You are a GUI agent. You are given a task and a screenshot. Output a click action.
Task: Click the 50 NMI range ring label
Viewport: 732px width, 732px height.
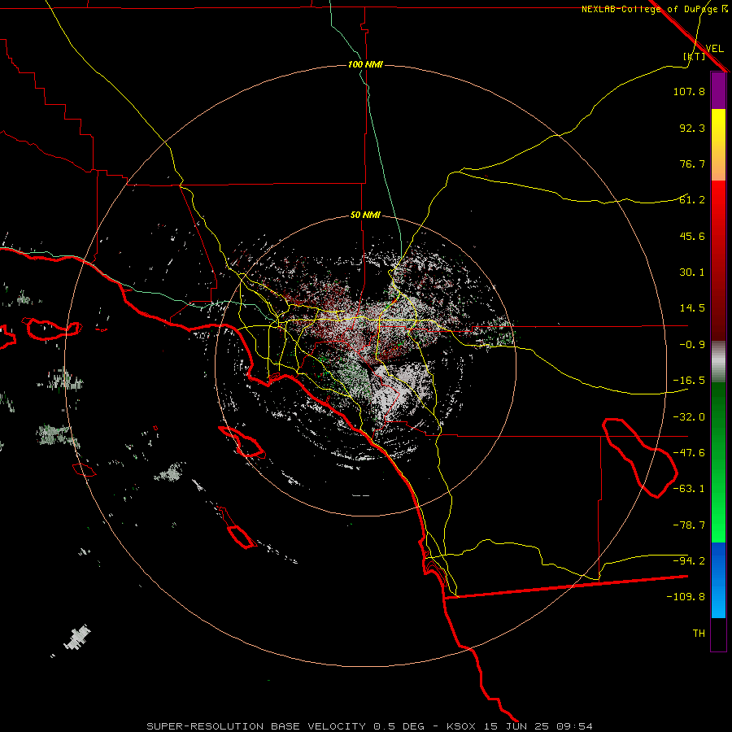coord(365,216)
